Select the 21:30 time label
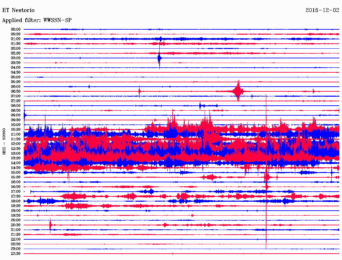The height and width of the screenshot is (260, 342). (16, 235)
